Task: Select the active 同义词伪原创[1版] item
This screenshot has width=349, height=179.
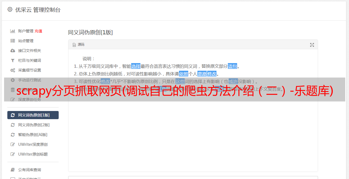Action: 33,115
